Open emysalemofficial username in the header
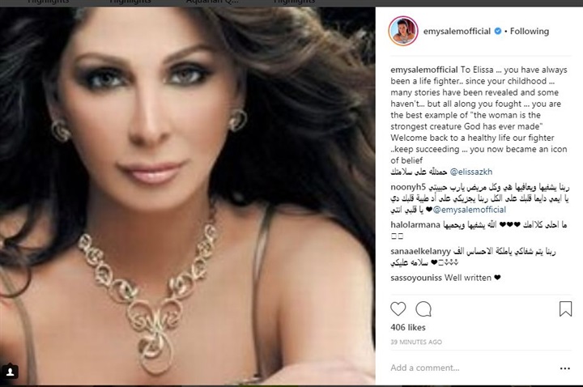The width and height of the screenshot is (583, 387). 457,32
